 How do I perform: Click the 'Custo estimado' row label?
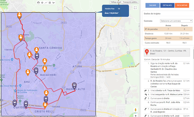152,43
